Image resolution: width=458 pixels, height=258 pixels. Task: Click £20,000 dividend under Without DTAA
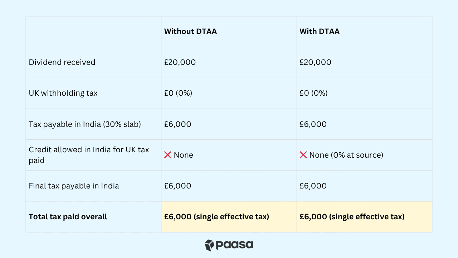(x=180, y=62)
